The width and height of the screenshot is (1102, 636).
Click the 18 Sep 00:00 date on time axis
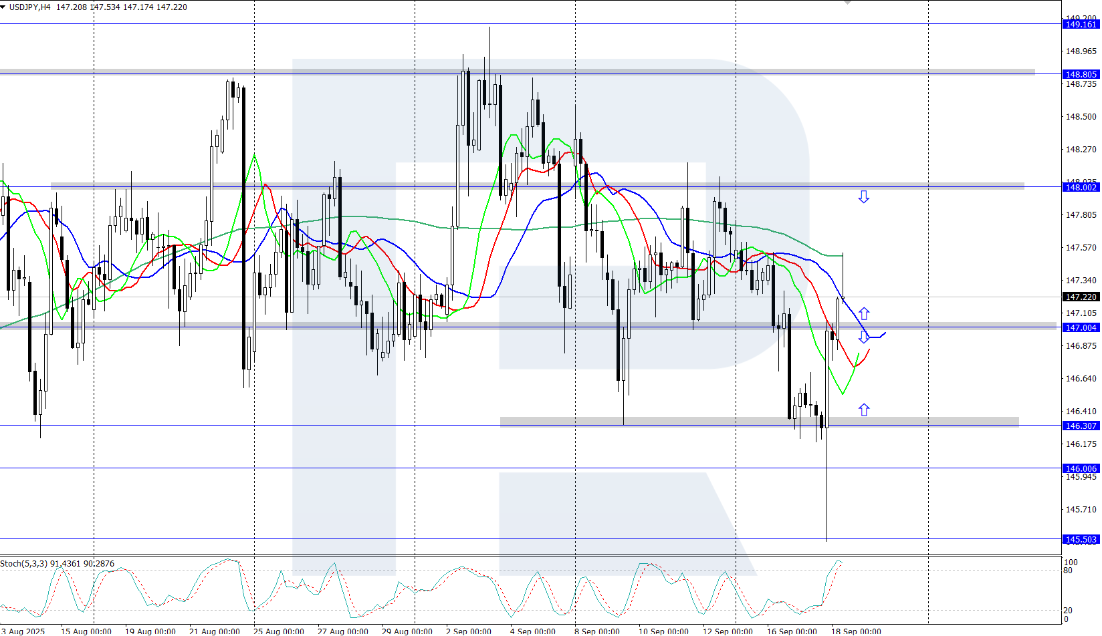[x=856, y=631]
